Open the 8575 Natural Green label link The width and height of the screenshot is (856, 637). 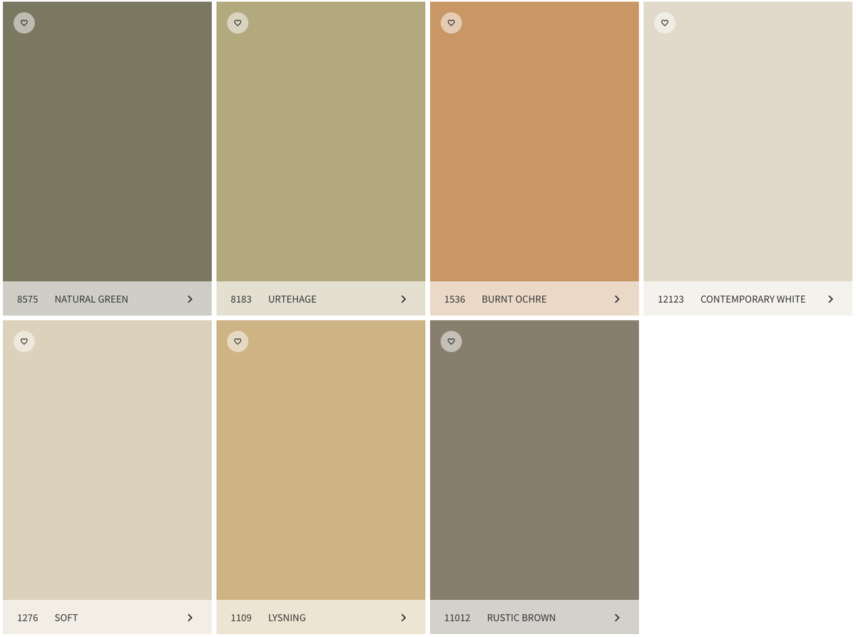click(107, 299)
